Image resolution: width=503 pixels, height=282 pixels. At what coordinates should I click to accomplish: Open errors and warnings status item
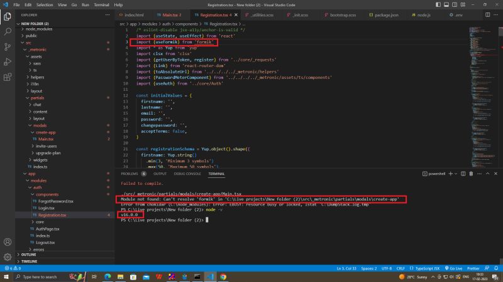coord(13,268)
